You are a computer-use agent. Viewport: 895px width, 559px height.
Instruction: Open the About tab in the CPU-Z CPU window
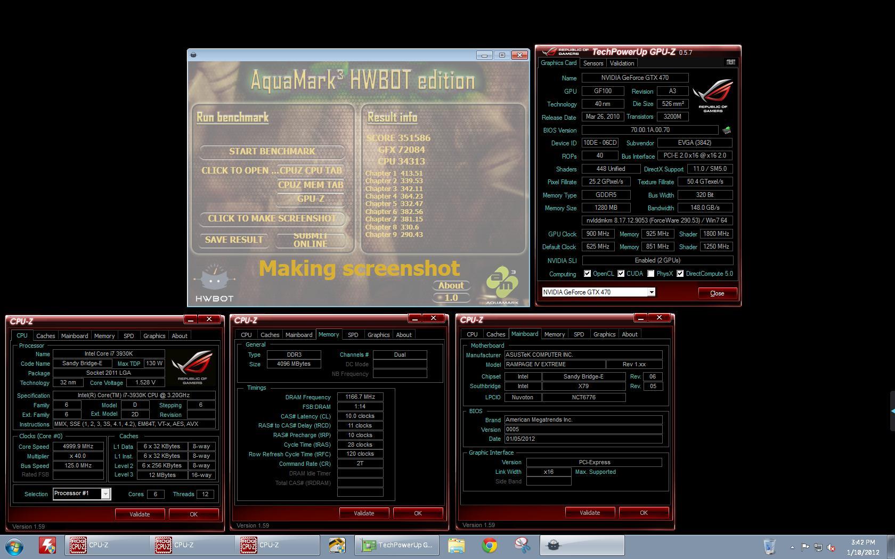(x=179, y=336)
